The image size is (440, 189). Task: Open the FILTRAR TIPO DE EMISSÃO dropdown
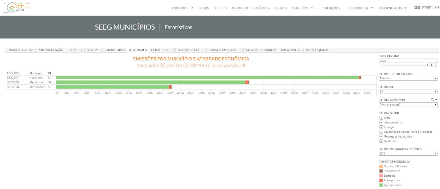pos(408,79)
